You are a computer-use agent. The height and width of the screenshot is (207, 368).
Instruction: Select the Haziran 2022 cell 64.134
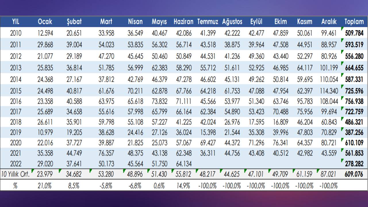pyautogui.click(x=183, y=164)
